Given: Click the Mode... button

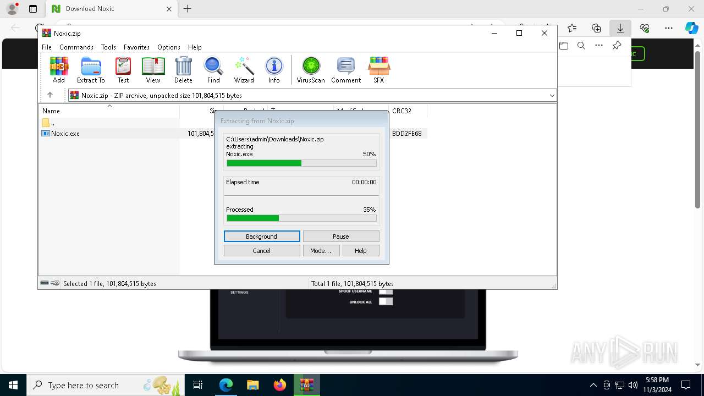Looking at the screenshot, I should tap(321, 251).
